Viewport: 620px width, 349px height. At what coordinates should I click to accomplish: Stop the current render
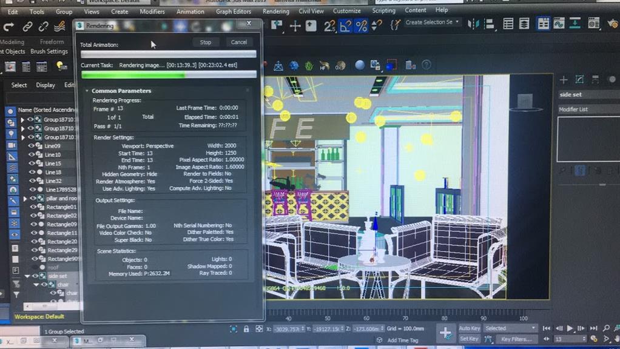pyautogui.click(x=206, y=42)
